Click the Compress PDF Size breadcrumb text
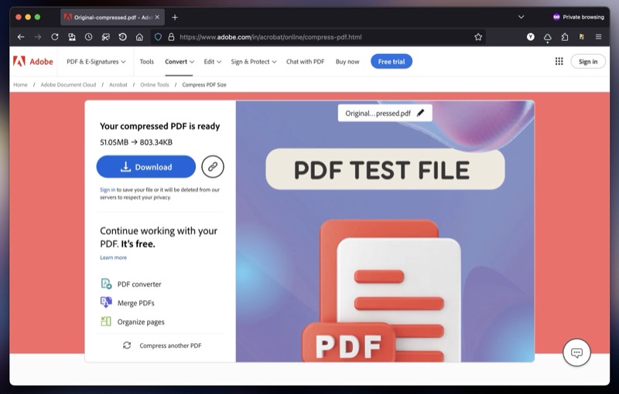 204,85
